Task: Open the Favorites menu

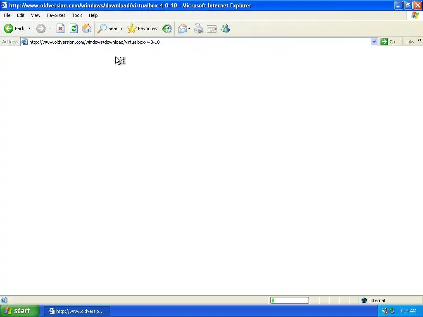Action: point(56,15)
